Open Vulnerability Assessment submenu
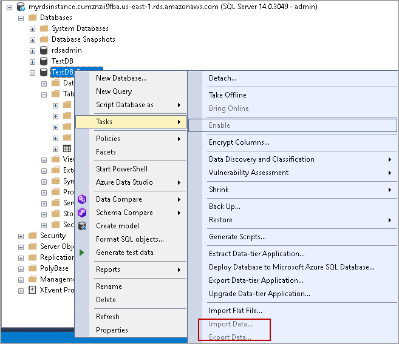Image resolution: width=399 pixels, height=344 pixels. pos(293,173)
